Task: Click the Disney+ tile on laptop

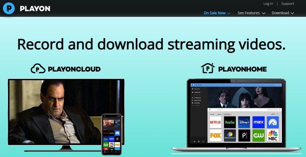Action: (x=244, y=122)
